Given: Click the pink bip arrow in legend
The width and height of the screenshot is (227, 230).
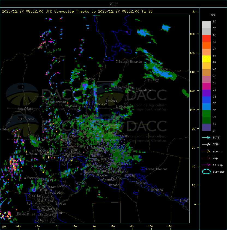Looking at the screenshot, I should coord(206,158).
